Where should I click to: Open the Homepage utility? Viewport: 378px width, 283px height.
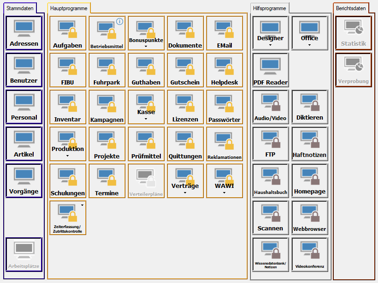pyautogui.click(x=310, y=181)
